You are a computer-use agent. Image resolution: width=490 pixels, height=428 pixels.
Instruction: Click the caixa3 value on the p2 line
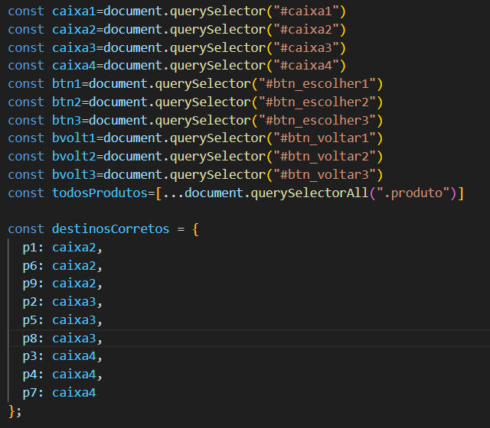[74, 302]
